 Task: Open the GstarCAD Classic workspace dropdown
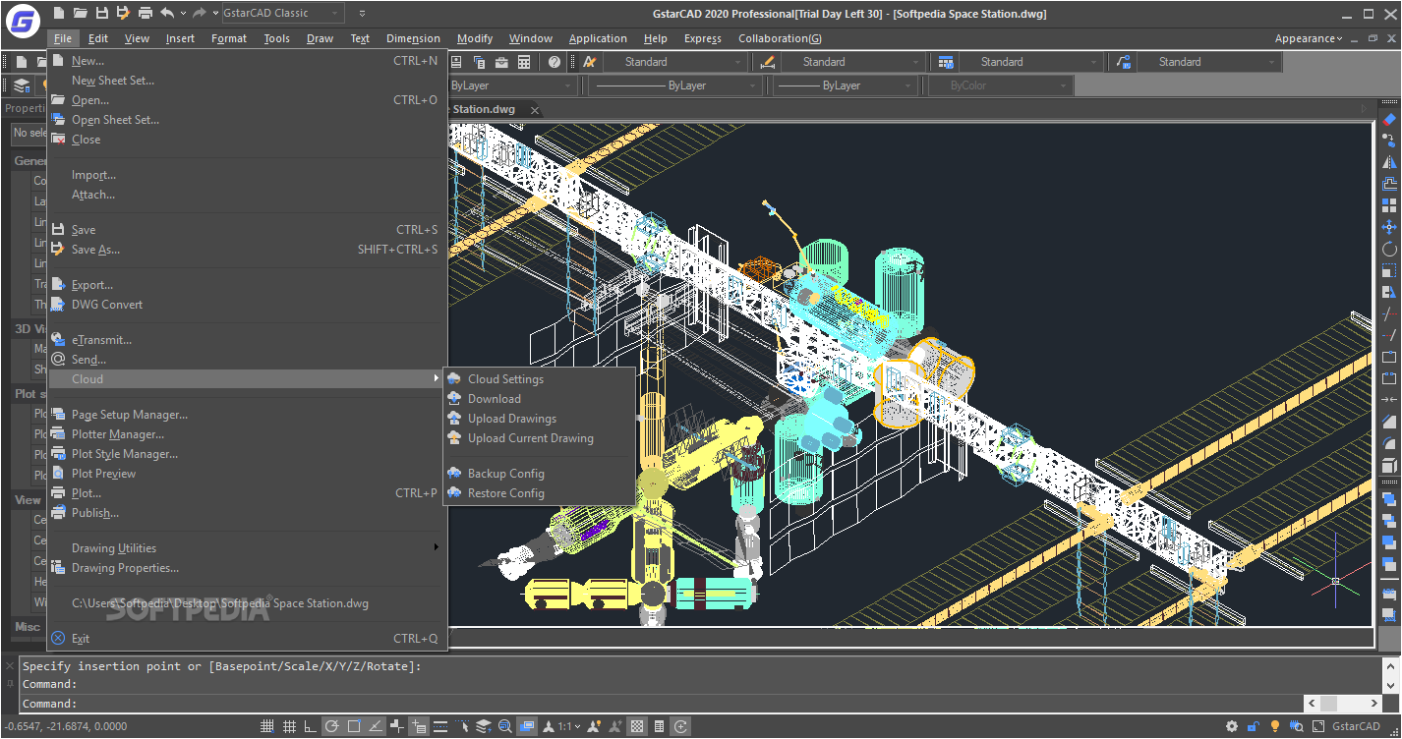coord(282,13)
